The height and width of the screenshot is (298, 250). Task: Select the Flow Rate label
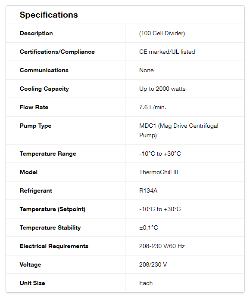(34, 107)
